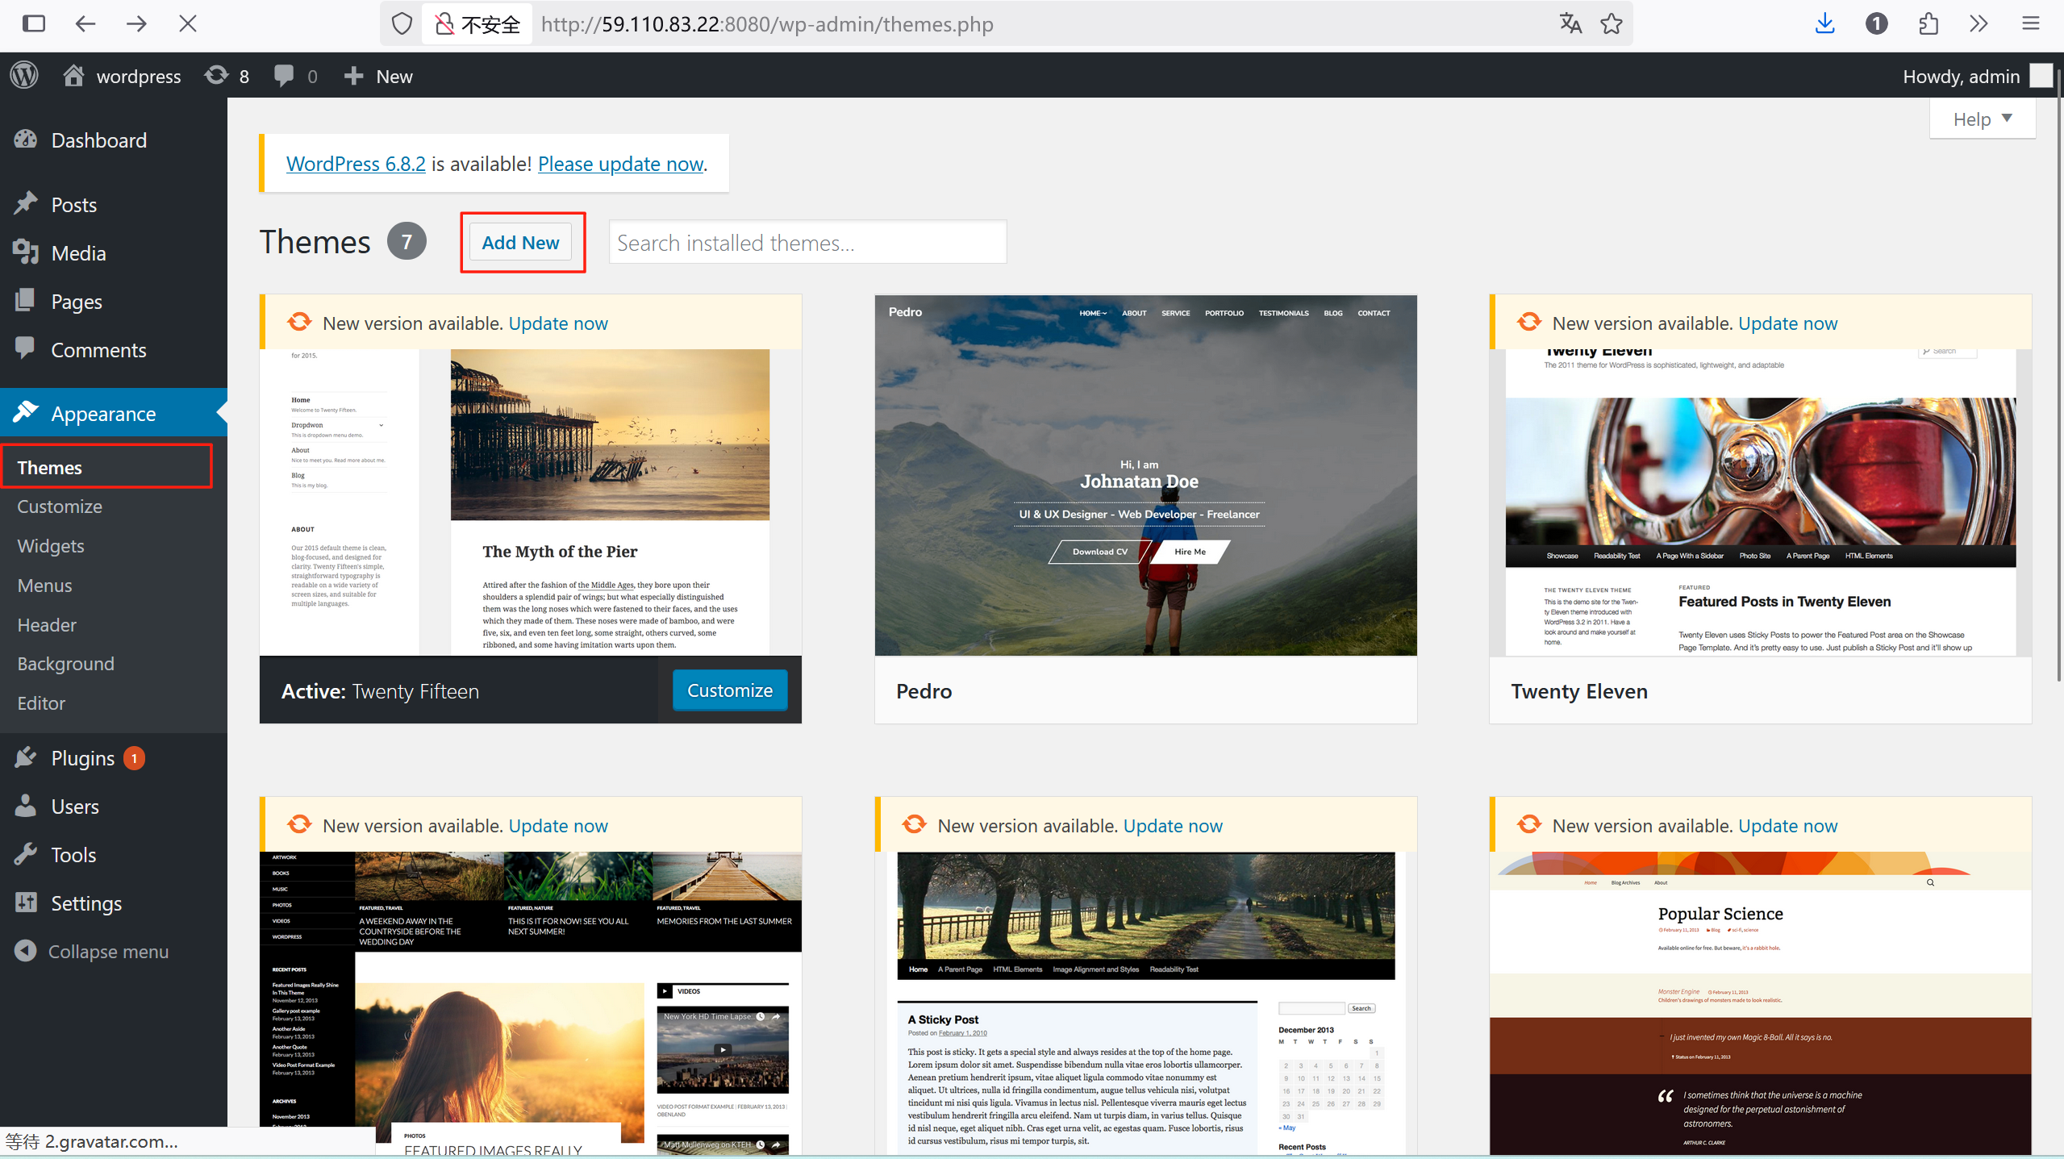The height and width of the screenshot is (1159, 2064).
Task: Open the Menus submenu item
Action: [x=45, y=586]
